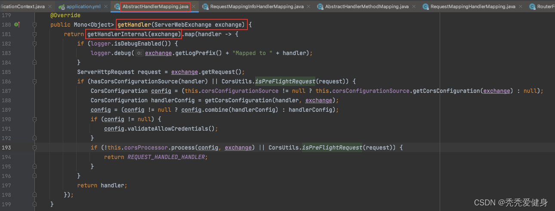Click the fold end marker on line 192
The width and height of the screenshot is (555, 211).
coord(35,138)
